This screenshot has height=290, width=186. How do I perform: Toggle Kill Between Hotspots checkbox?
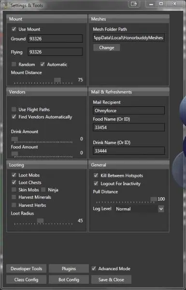(x=96, y=175)
